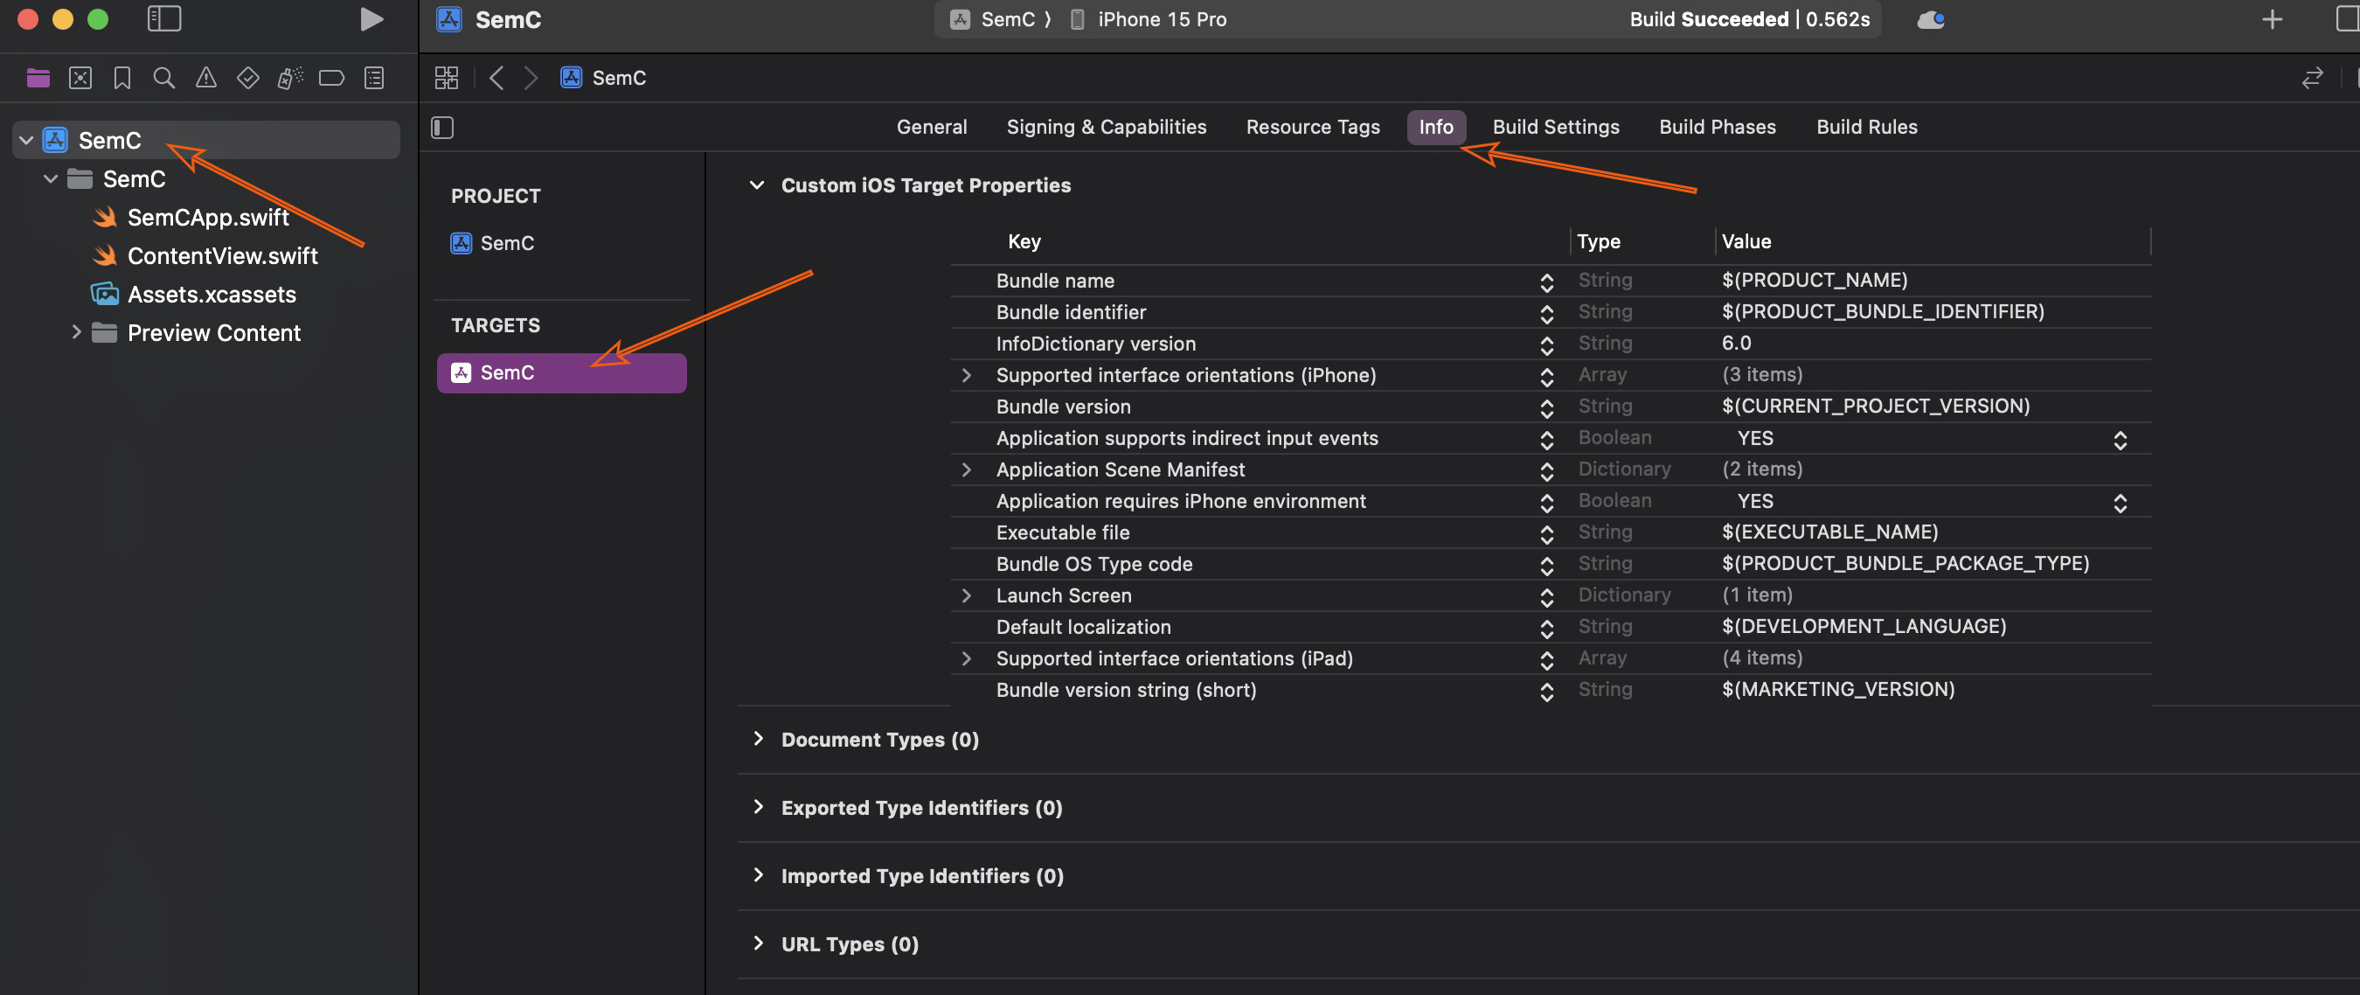Viewport: 2360px width, 995px height.
Task: Go forward in editor history
Action: [x=531, y=78]
